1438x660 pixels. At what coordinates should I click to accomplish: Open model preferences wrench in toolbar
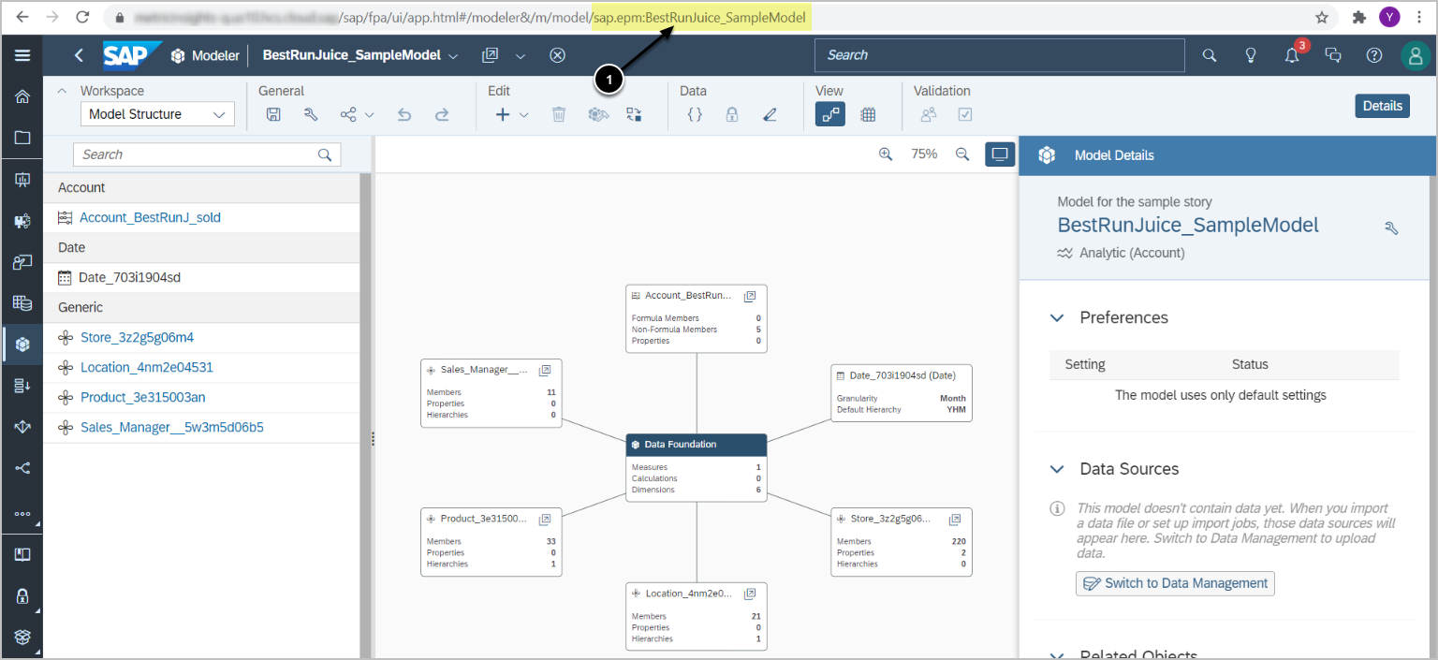[311, 114]
